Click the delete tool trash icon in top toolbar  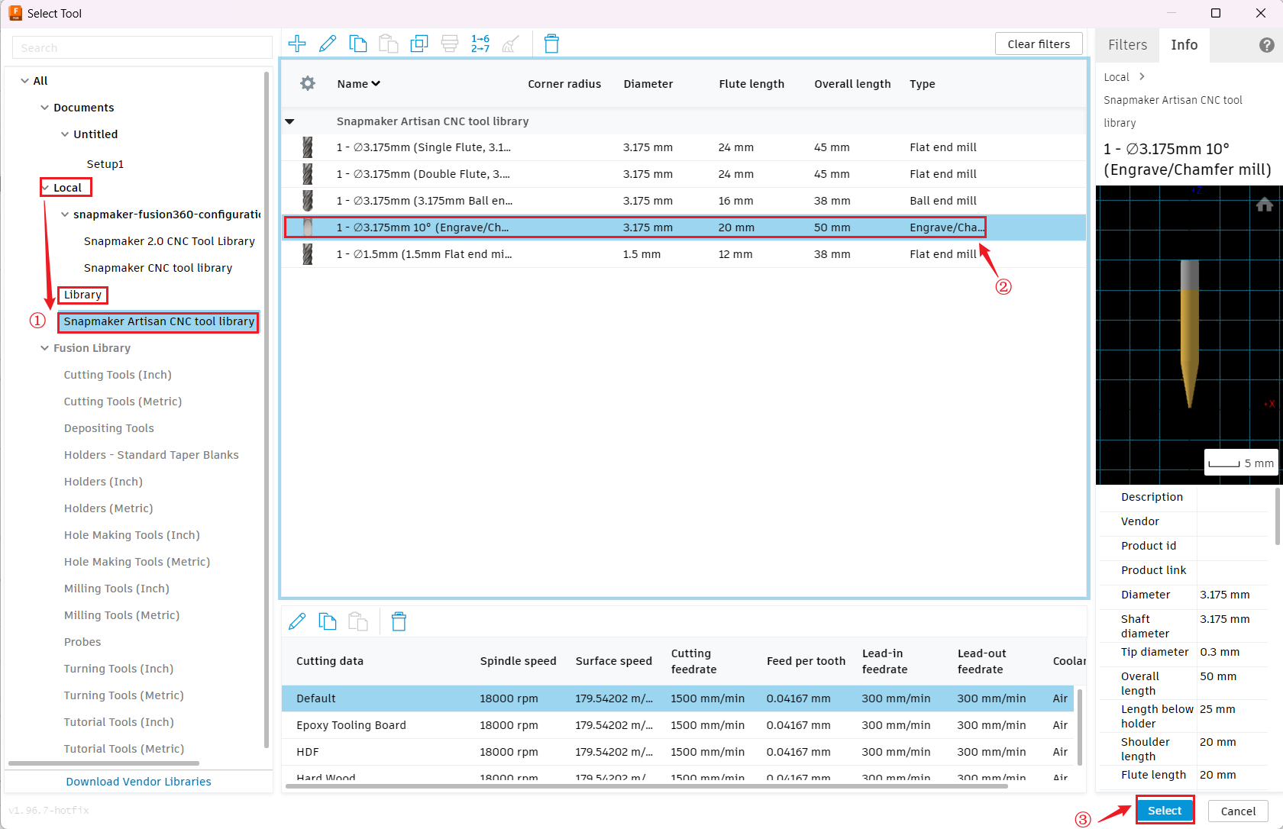click(551, 44)
